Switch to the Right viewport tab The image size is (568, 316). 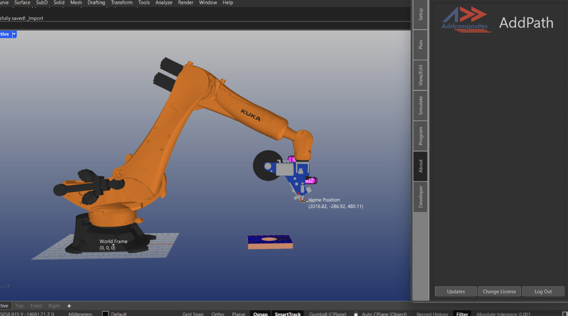tap(54, 306)
